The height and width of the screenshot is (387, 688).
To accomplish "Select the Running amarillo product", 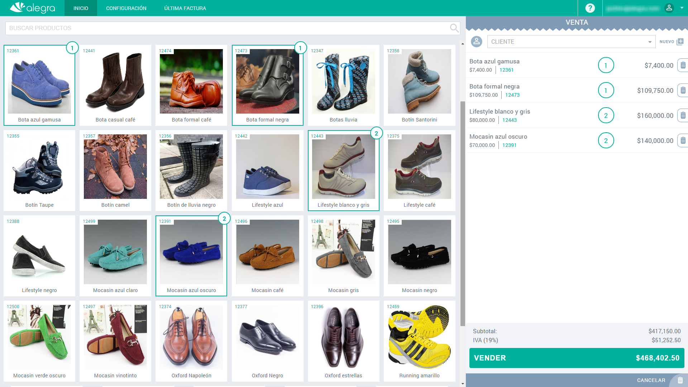I will (419, 341).
